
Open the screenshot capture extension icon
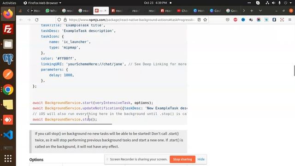click(282, 20)
